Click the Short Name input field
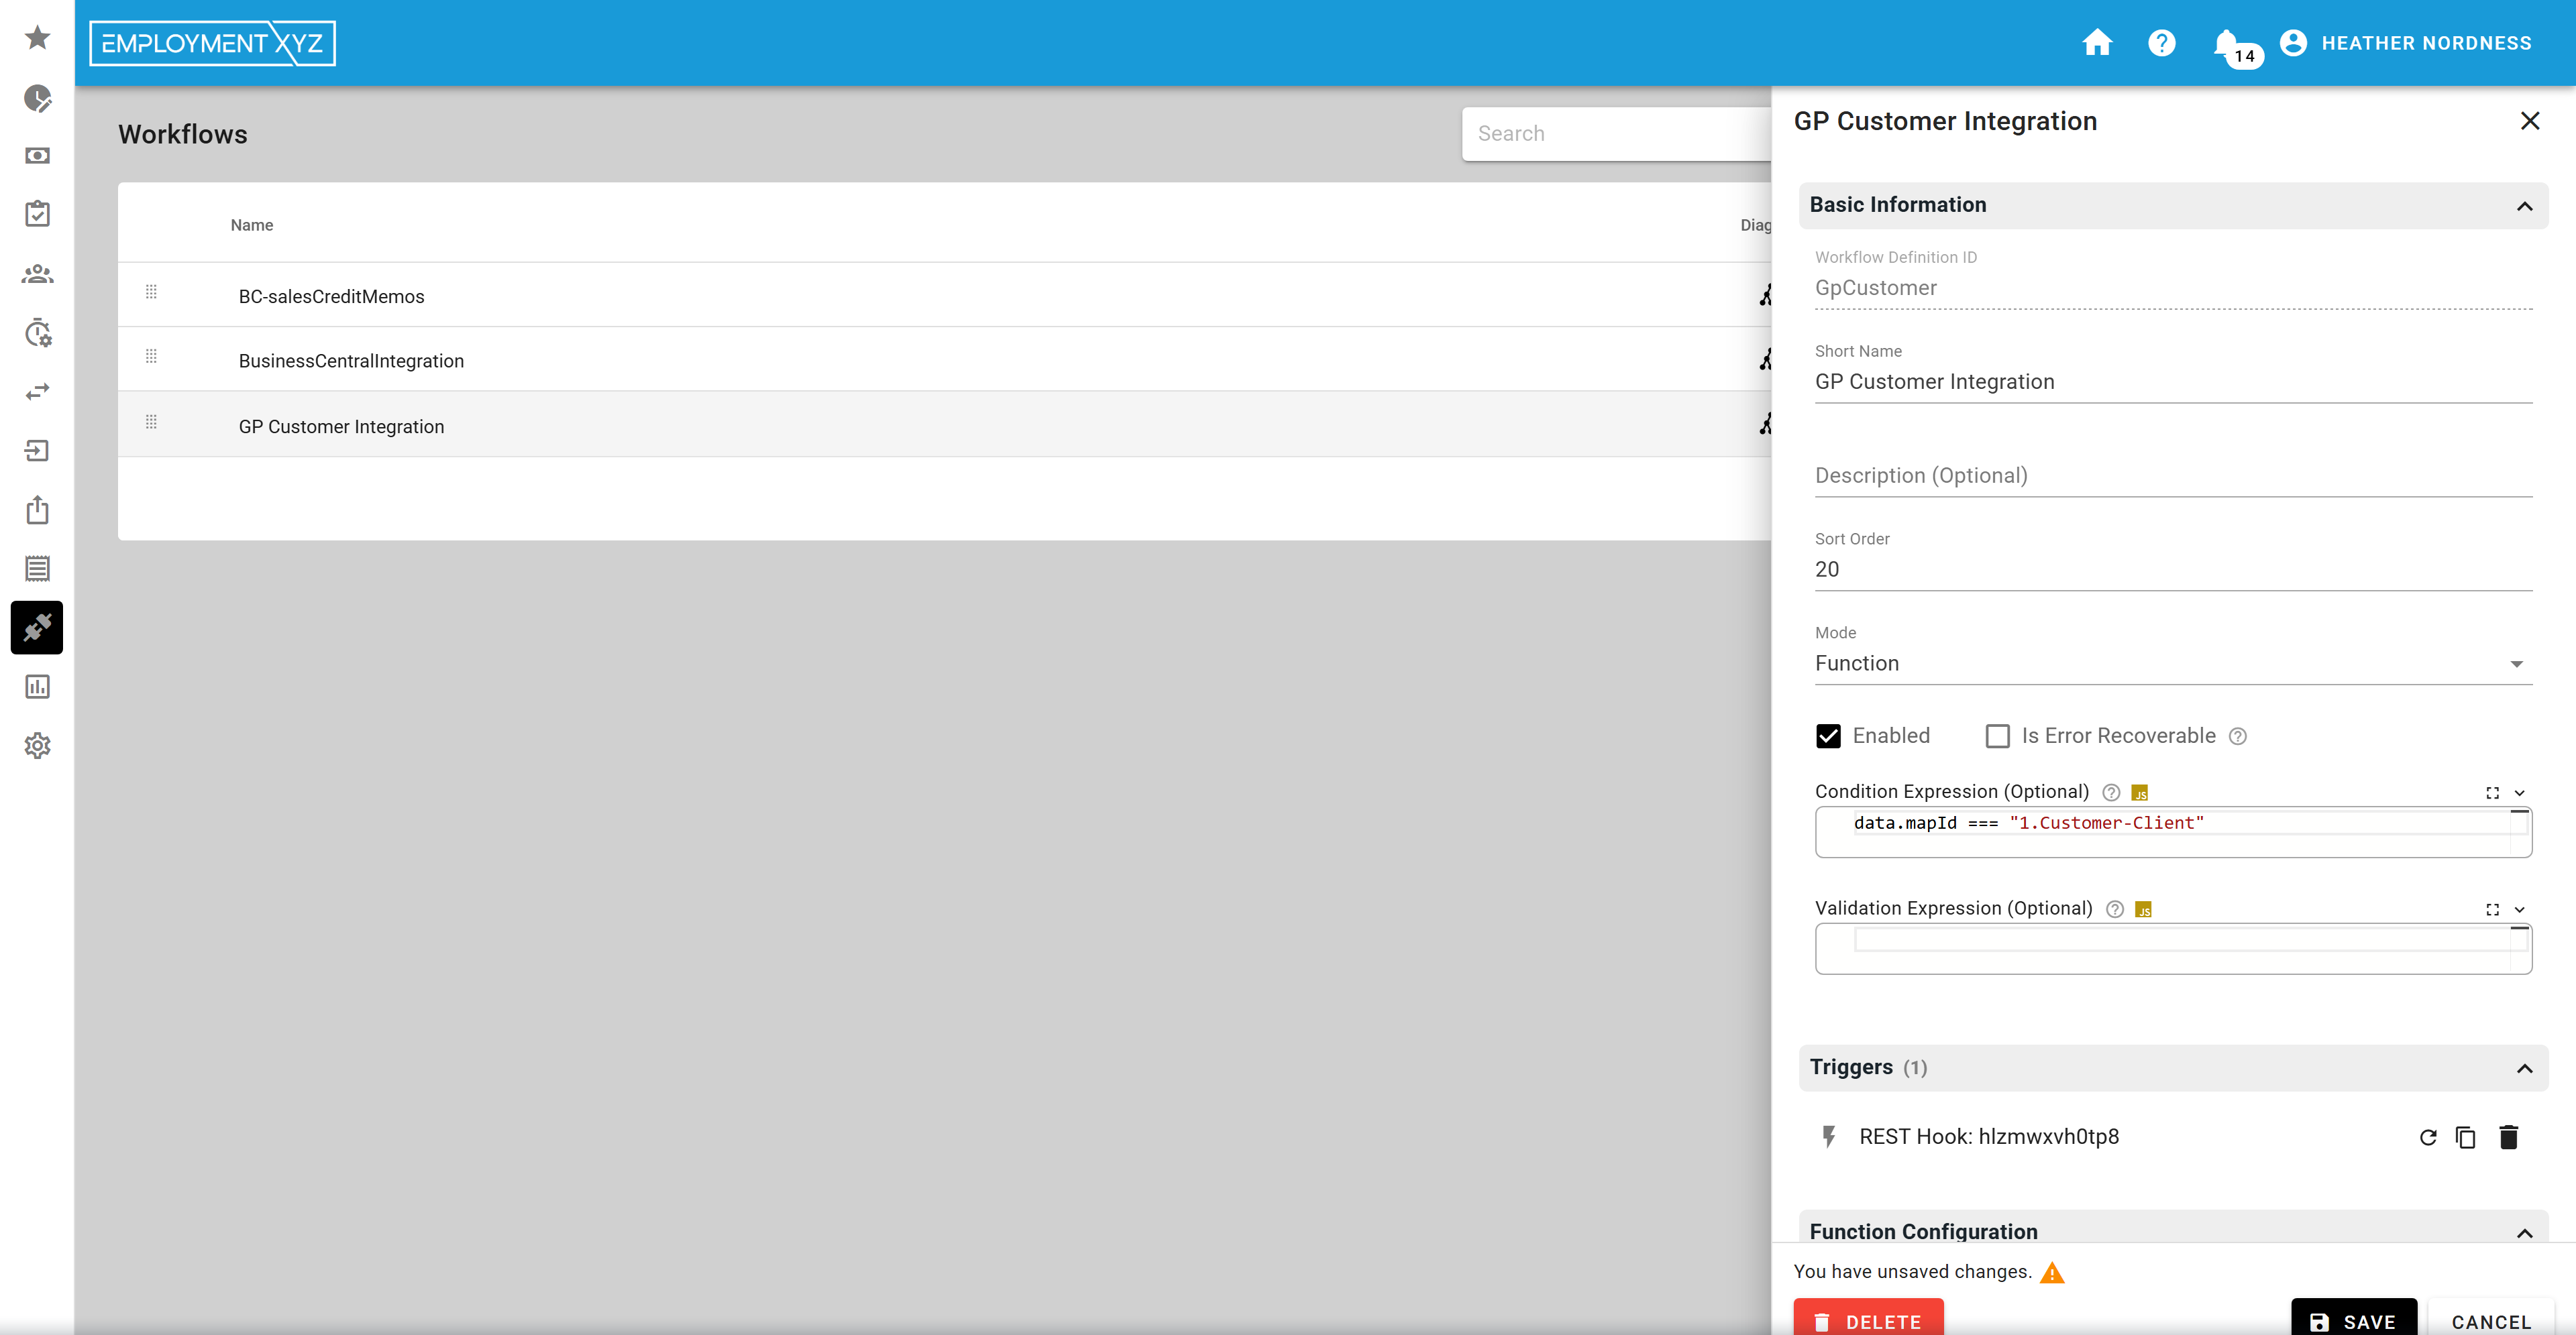Image resolution: width=2576 pixels, height=1335 pixels. 2173,382
